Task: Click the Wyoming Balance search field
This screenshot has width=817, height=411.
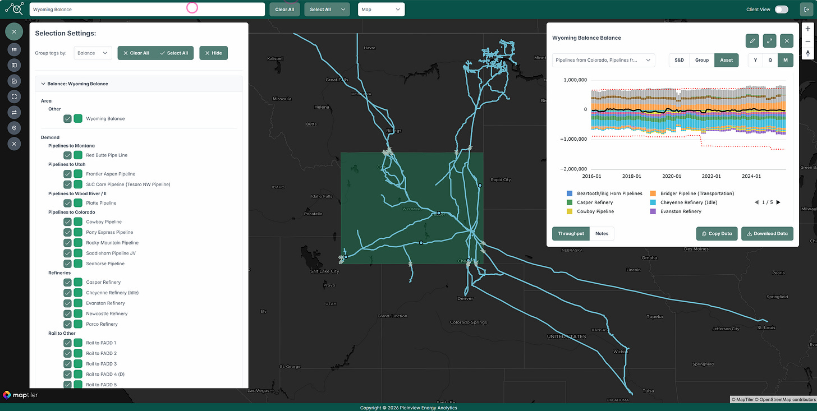Action: coord(147,10)
